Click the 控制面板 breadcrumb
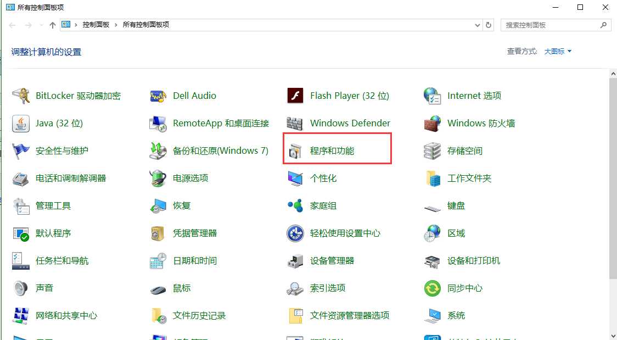 tap(96, 25)
